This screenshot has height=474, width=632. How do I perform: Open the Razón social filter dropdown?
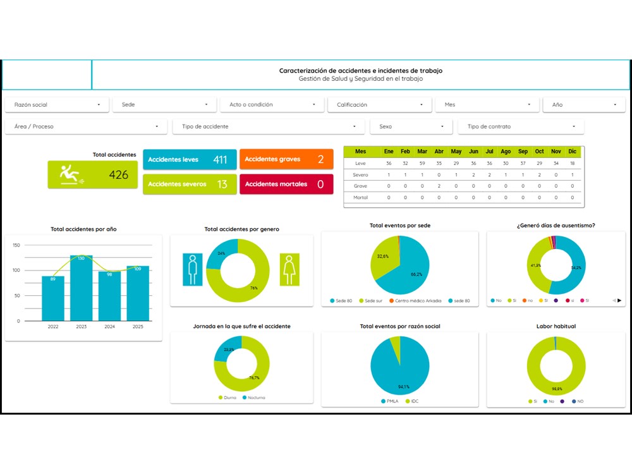point(57,105)
